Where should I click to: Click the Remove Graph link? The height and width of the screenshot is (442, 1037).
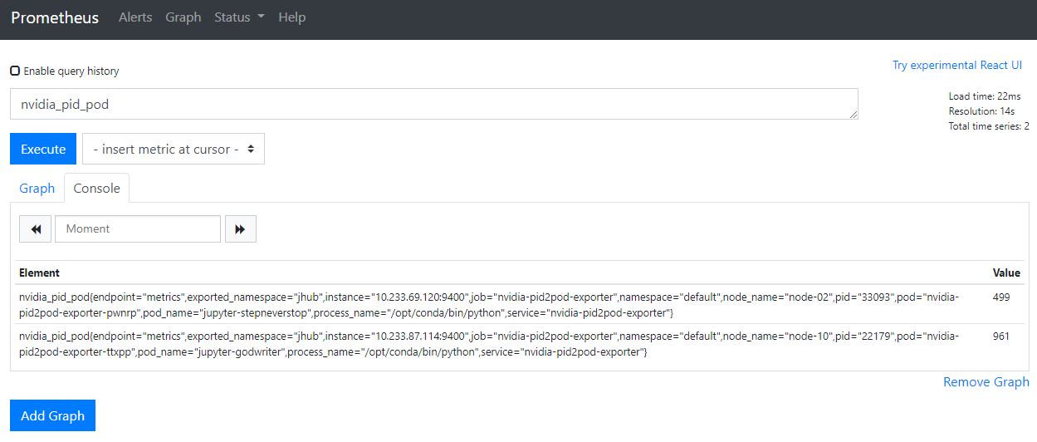(986, 382)
